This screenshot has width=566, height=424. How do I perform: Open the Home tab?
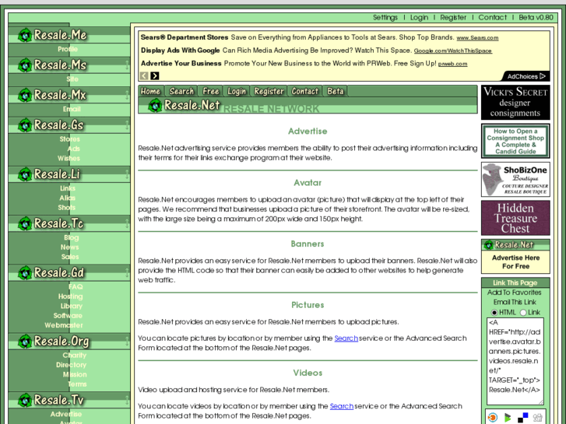(x=150, y=91)
